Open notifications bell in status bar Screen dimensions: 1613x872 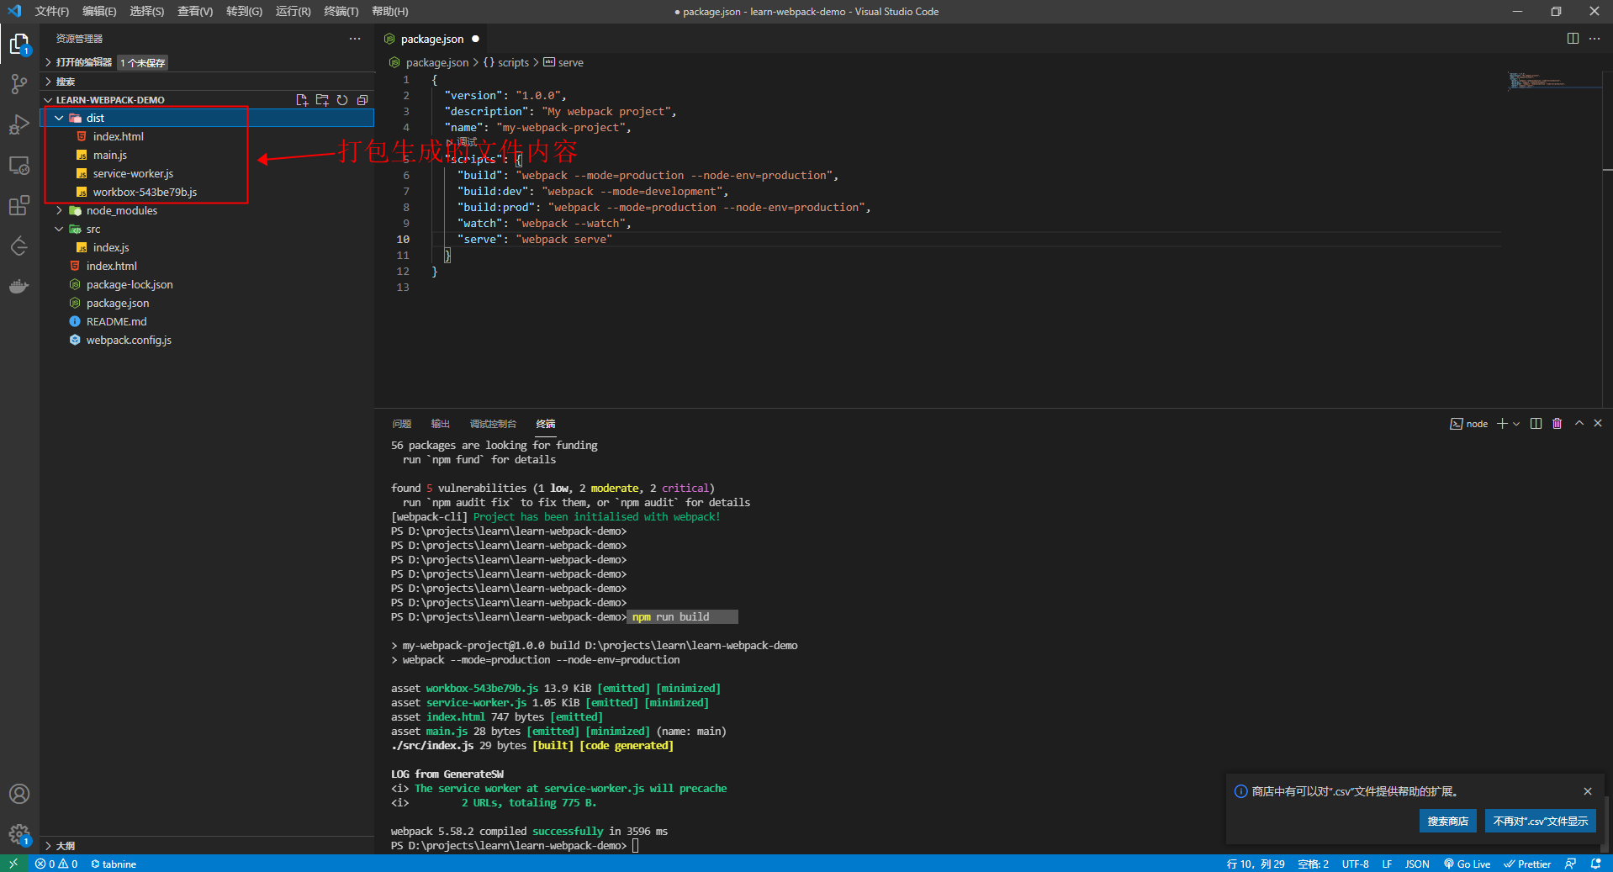(1595, 864)
